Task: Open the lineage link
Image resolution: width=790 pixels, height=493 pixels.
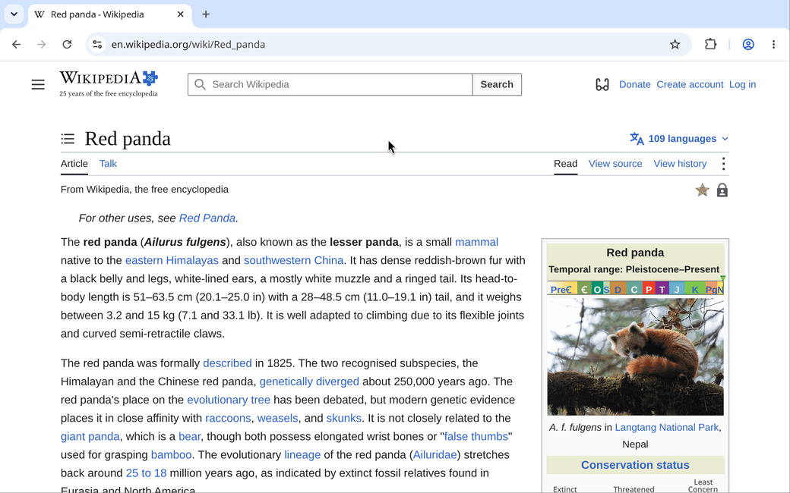Action: (x=302, y=455)
